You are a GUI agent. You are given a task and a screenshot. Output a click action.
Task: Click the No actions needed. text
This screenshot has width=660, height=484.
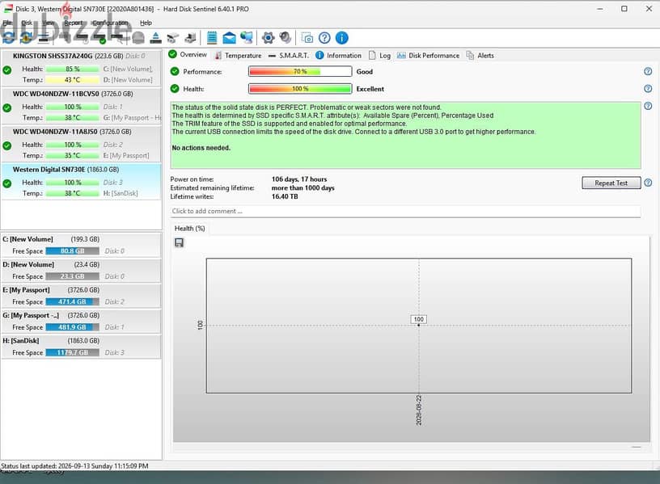[x=201, y=148]
